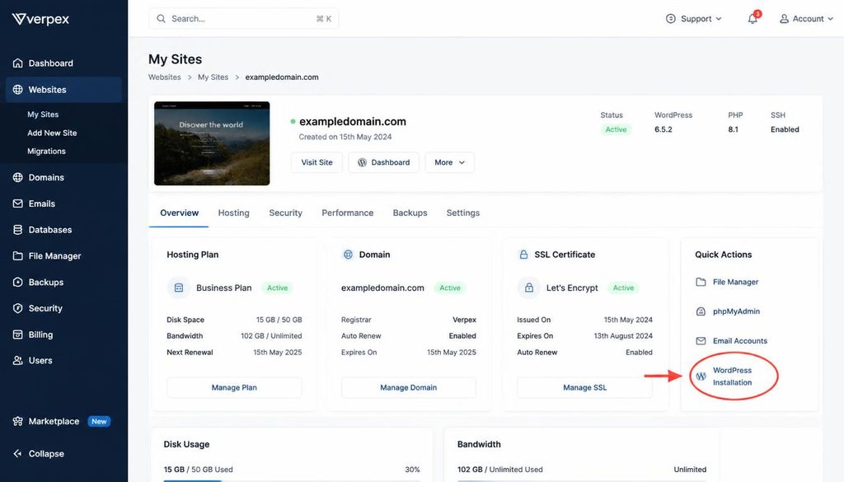
Task: Open Users via the people icon
Action: click(18, 360)
